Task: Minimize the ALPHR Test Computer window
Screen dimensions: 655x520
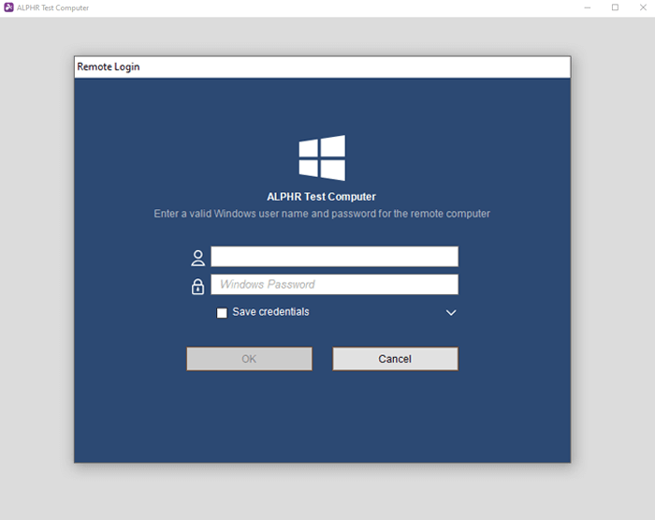Action: point(587,7)
